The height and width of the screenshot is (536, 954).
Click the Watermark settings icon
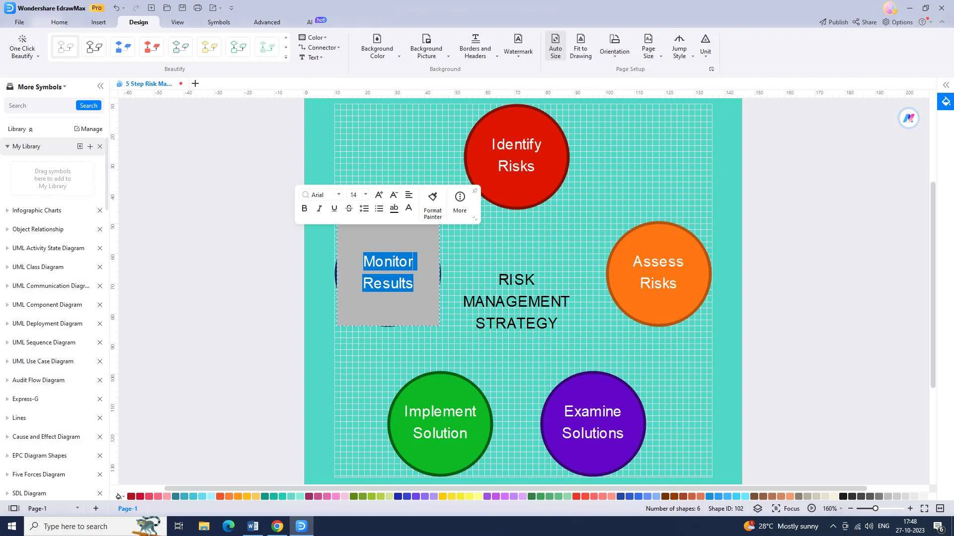(518, 45)
